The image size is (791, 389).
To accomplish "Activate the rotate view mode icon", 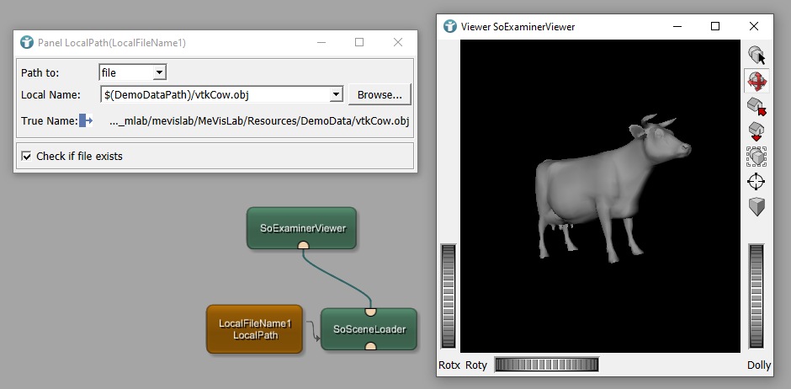I will point(756,82).
